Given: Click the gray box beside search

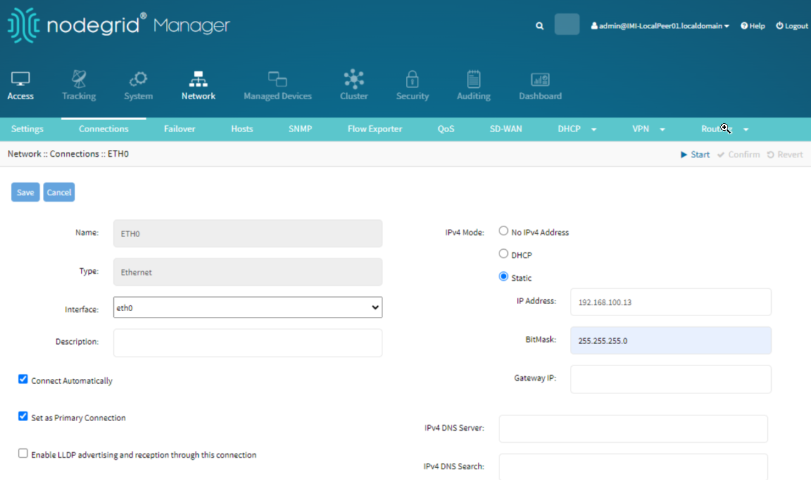Looking at the screenshot, I should (x=567, y=24).
